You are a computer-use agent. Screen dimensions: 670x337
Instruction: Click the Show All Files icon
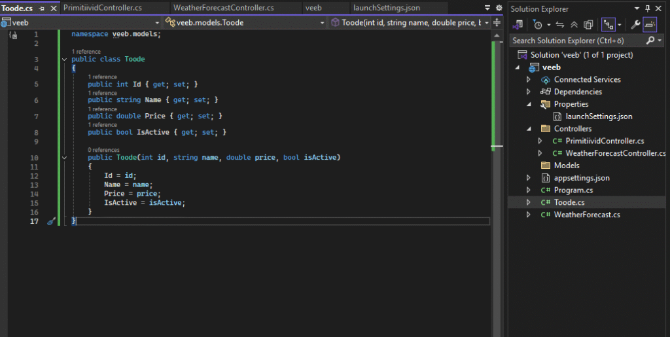click(x=588, y=25)
